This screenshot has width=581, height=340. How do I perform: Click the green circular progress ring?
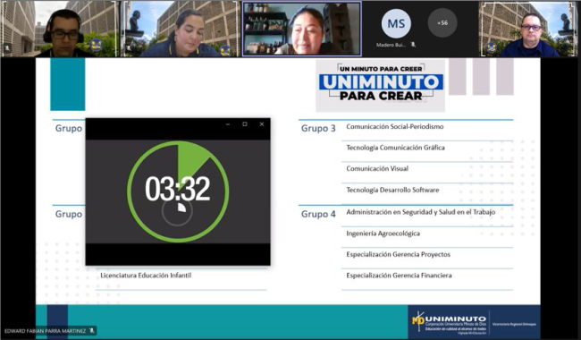point(178,191)
